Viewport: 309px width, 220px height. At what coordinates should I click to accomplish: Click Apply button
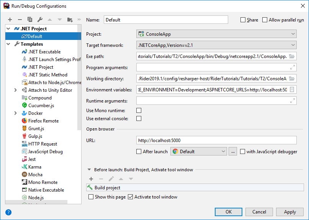290,212
